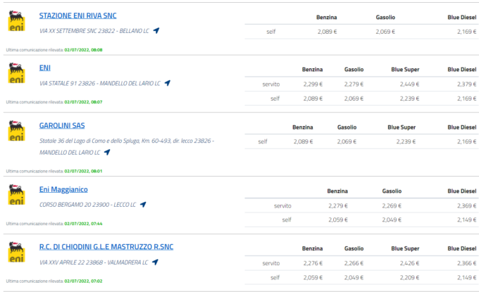This screenshot has height=292, width=479.
Task: Click Bellano station address text
Action: (x=94, y=31)
